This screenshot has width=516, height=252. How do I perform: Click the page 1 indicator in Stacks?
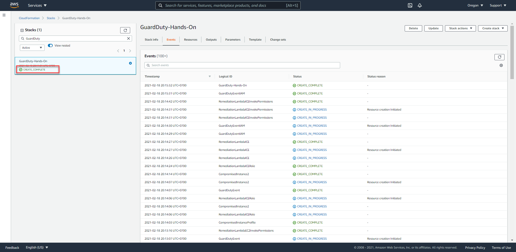[124, 51]
